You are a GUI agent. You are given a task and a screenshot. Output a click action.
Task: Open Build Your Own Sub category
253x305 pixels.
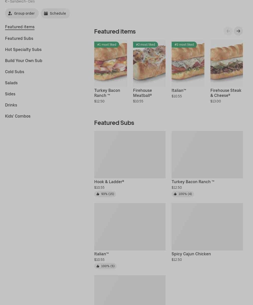pyautogui.click(x=24, y=61)
